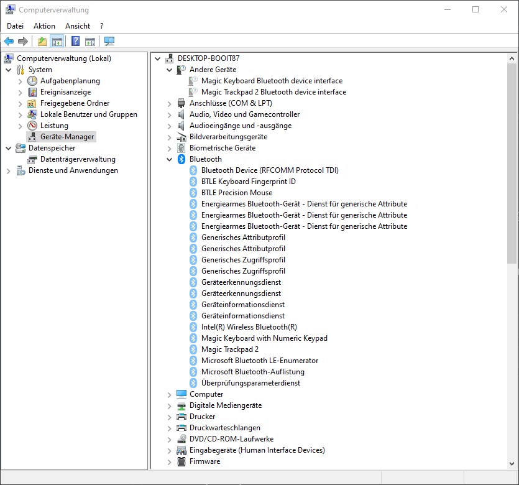Select BTLE Precision Mouse
This screenshot has height=485, width=519.
tap(237, 193)
